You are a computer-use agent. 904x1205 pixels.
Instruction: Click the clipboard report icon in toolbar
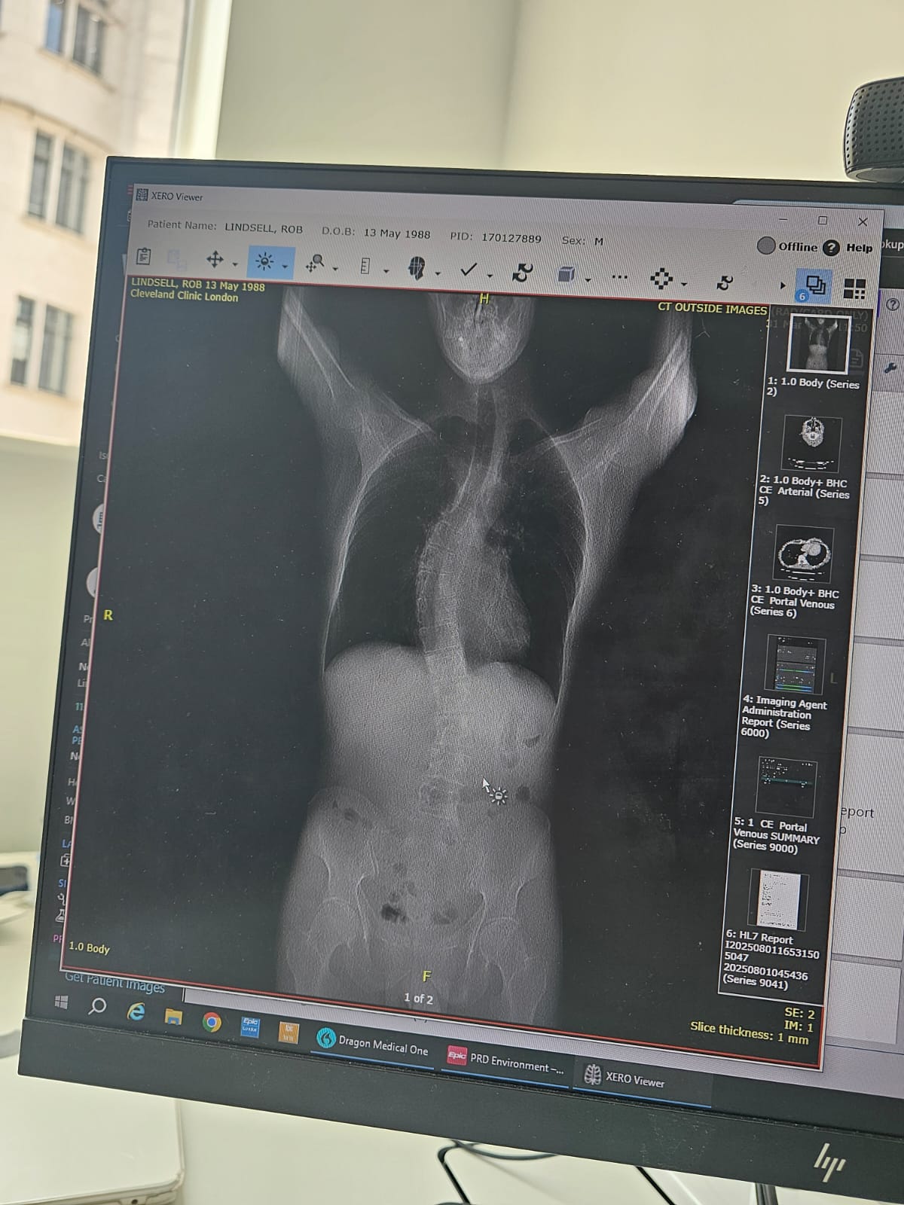(144, 257)
